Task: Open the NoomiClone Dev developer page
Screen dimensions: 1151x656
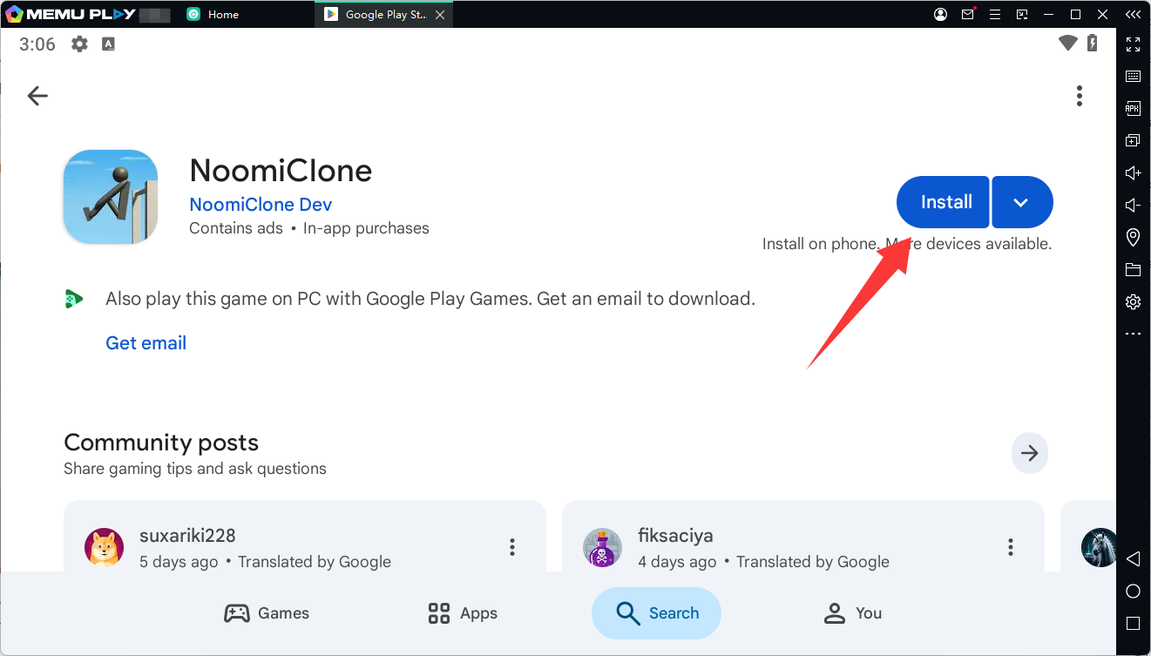Action: (261, 205)
